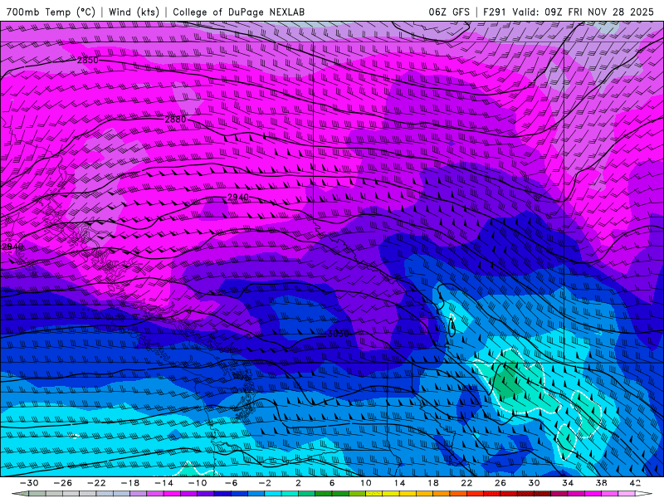Click the 30 colorbar value
This screenshot has height=498, width=664.
click(534, 483)
